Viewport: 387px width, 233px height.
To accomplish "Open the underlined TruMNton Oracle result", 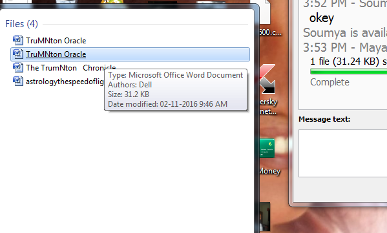I will coord(56,54).
